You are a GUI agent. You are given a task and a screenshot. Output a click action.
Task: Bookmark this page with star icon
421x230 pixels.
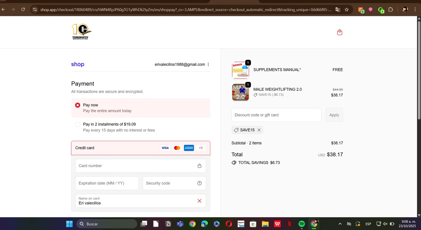tap(347, 10)
